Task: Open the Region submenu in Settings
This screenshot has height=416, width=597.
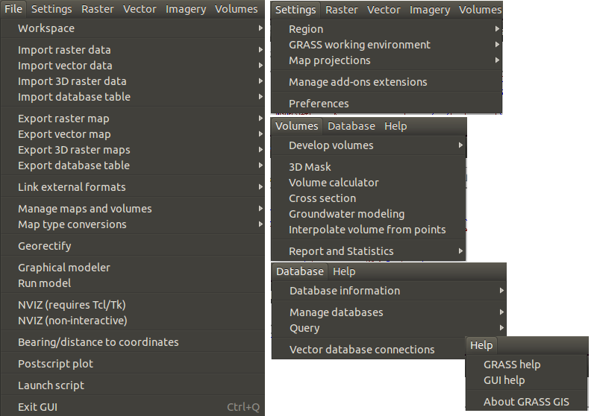Action: click(x=387, y=29)
